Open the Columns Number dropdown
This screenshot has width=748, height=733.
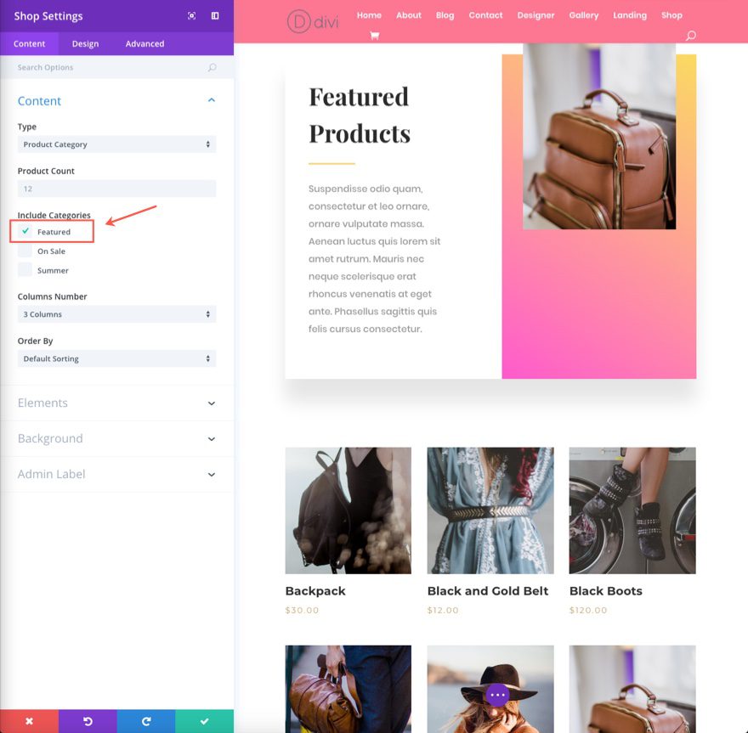116,314
